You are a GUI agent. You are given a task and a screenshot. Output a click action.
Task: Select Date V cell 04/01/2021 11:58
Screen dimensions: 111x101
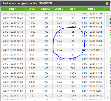(x=92, y=14)
